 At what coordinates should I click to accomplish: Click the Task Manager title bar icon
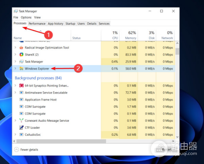[x=16, y=11]
